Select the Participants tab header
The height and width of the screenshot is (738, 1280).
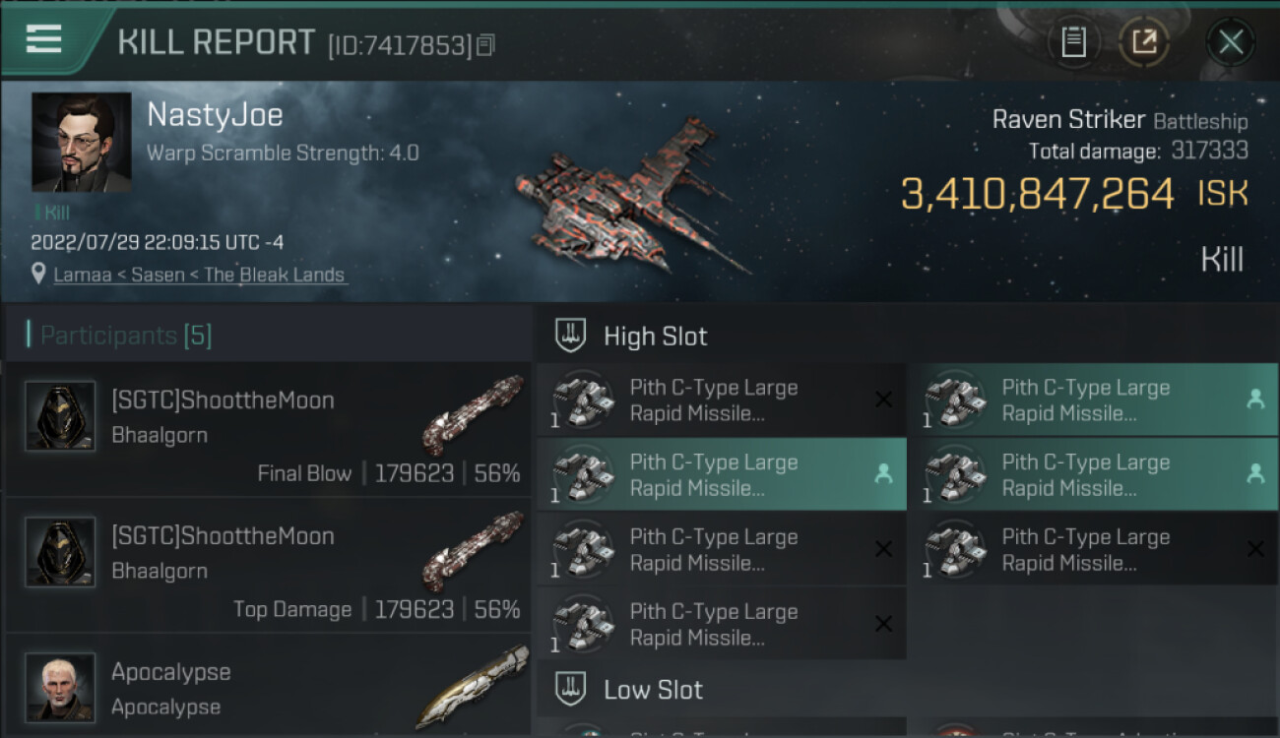pyautogui.click(x=125, y=336)
